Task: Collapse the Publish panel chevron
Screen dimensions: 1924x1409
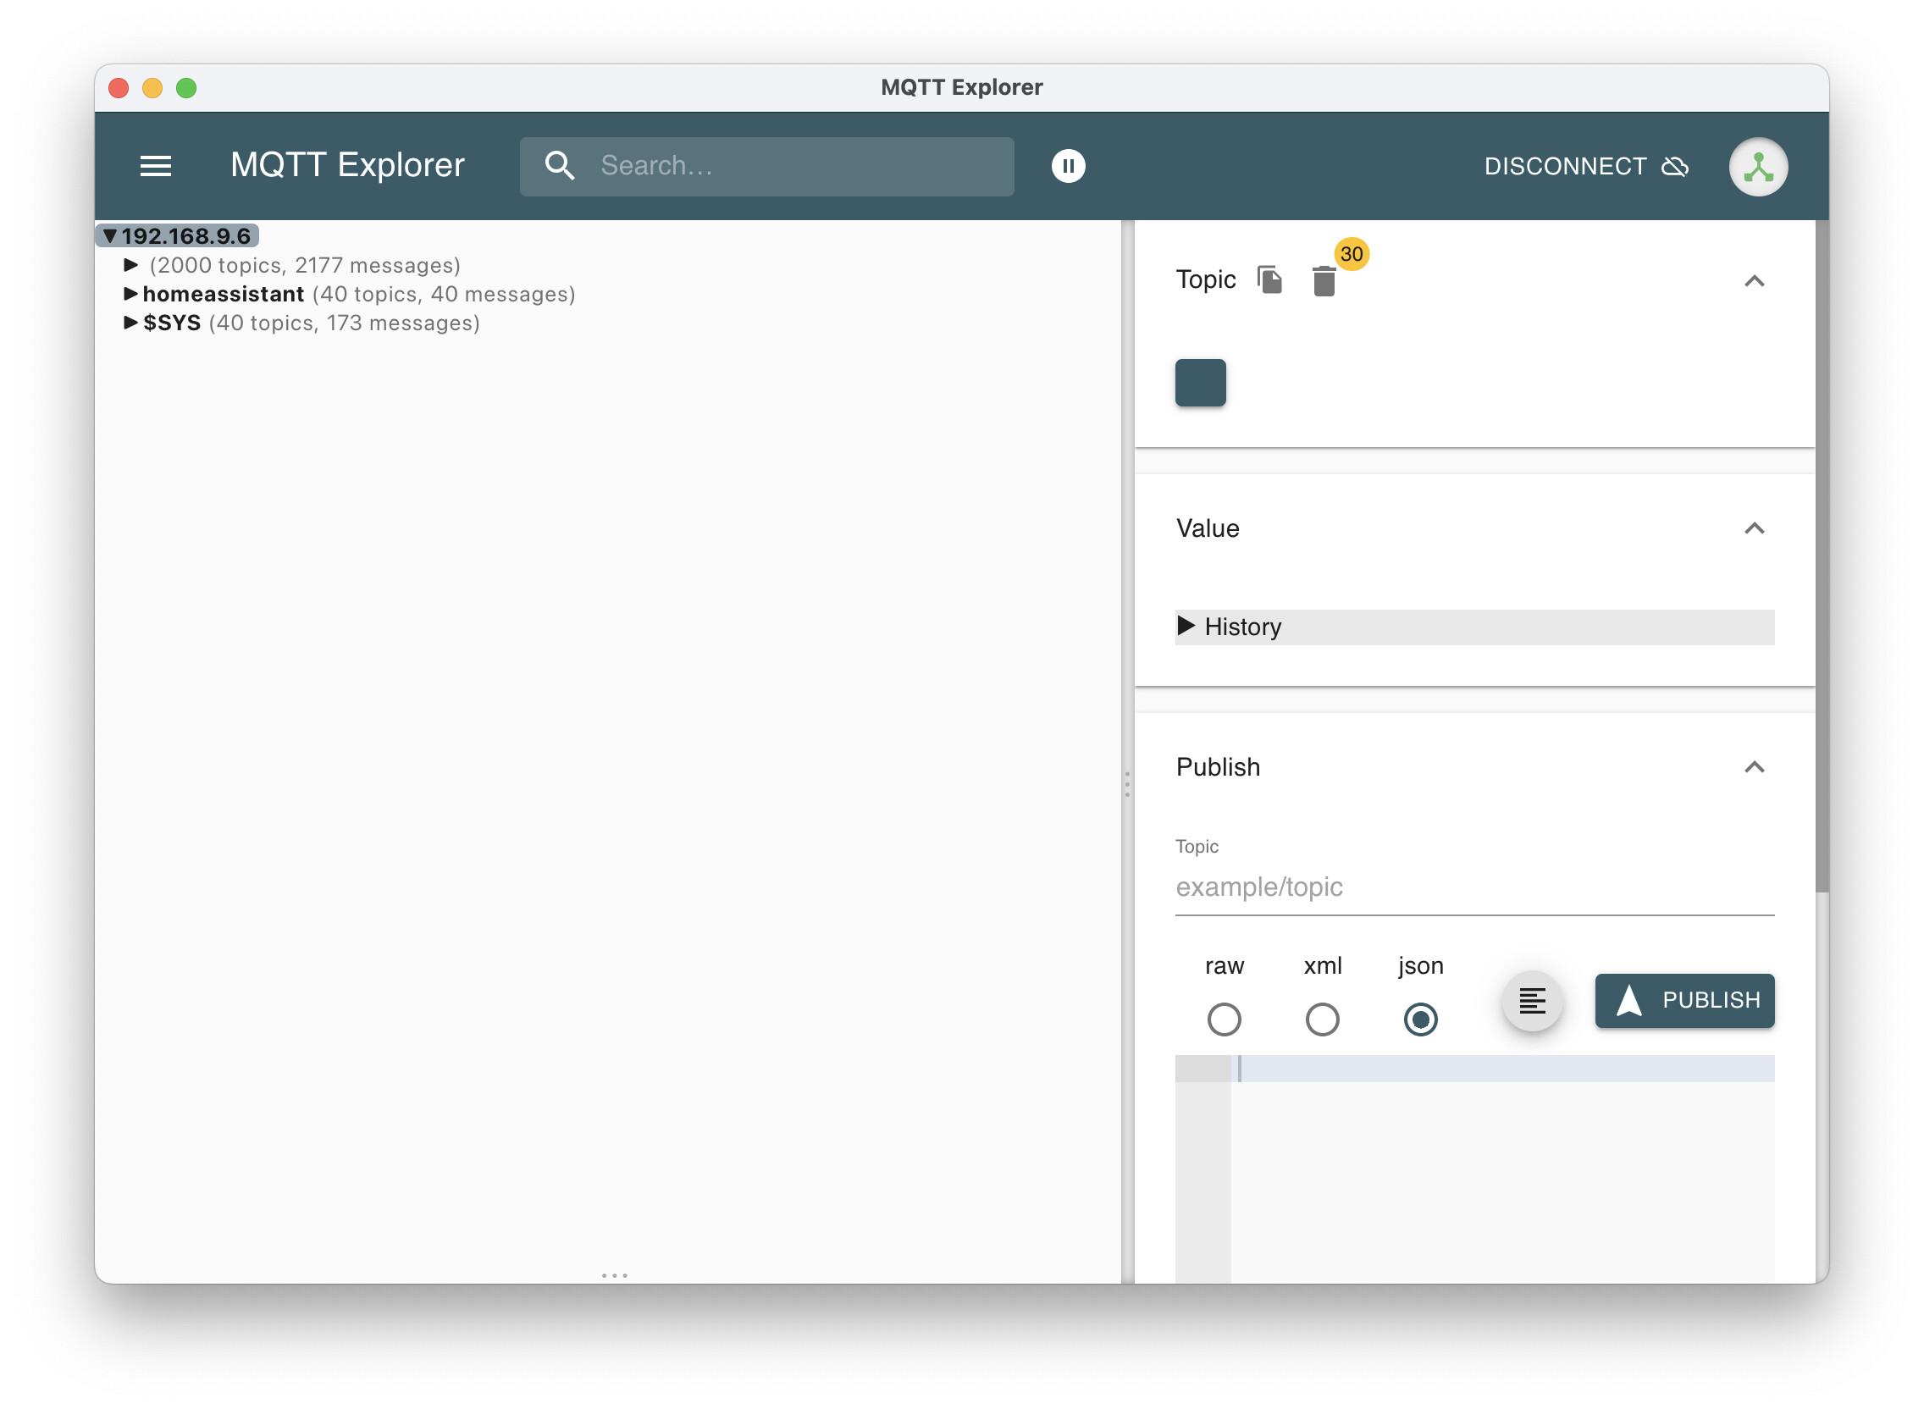Action: pyautogui.click(x=1754, y=767)
